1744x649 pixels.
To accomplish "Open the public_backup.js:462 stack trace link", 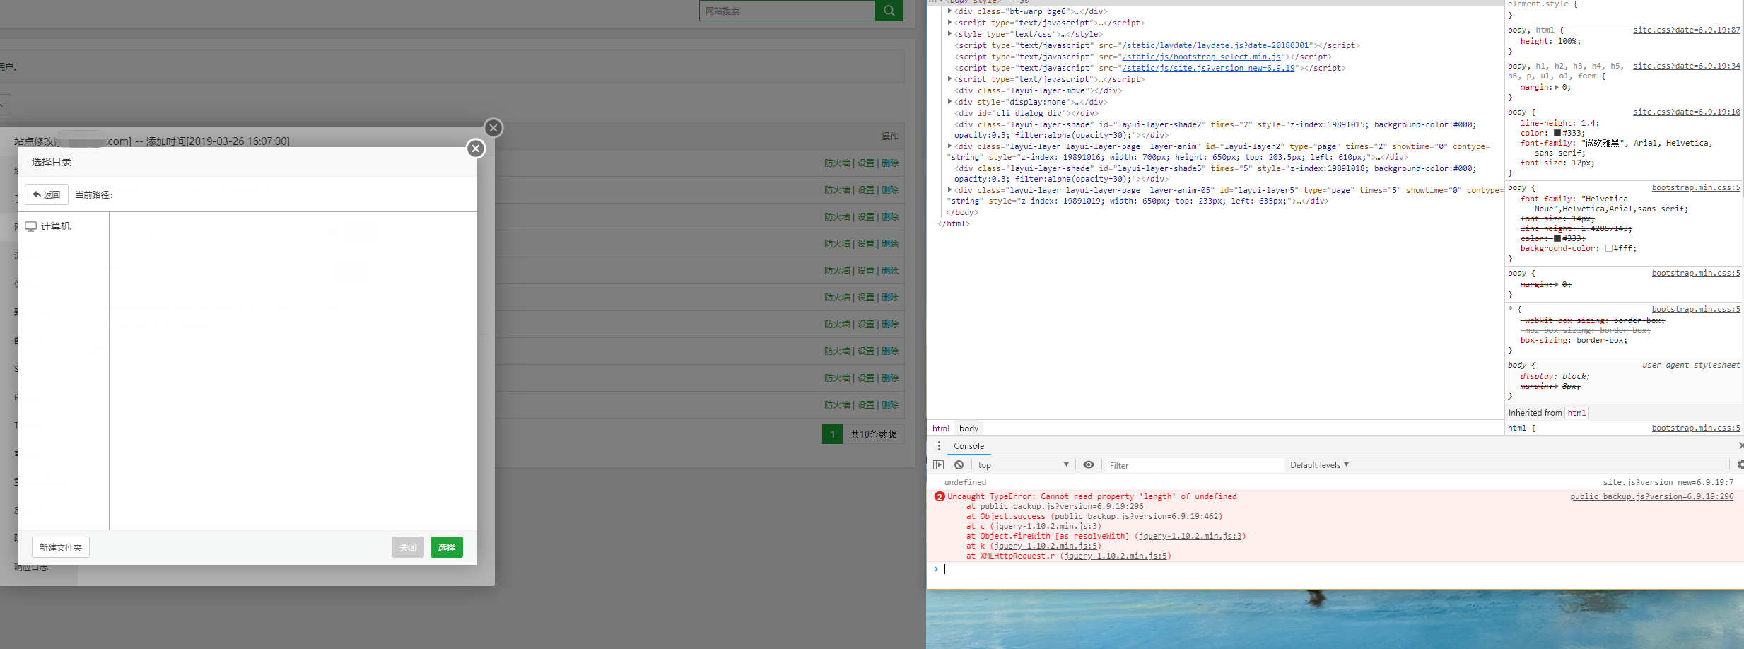I will point(1136,516).
